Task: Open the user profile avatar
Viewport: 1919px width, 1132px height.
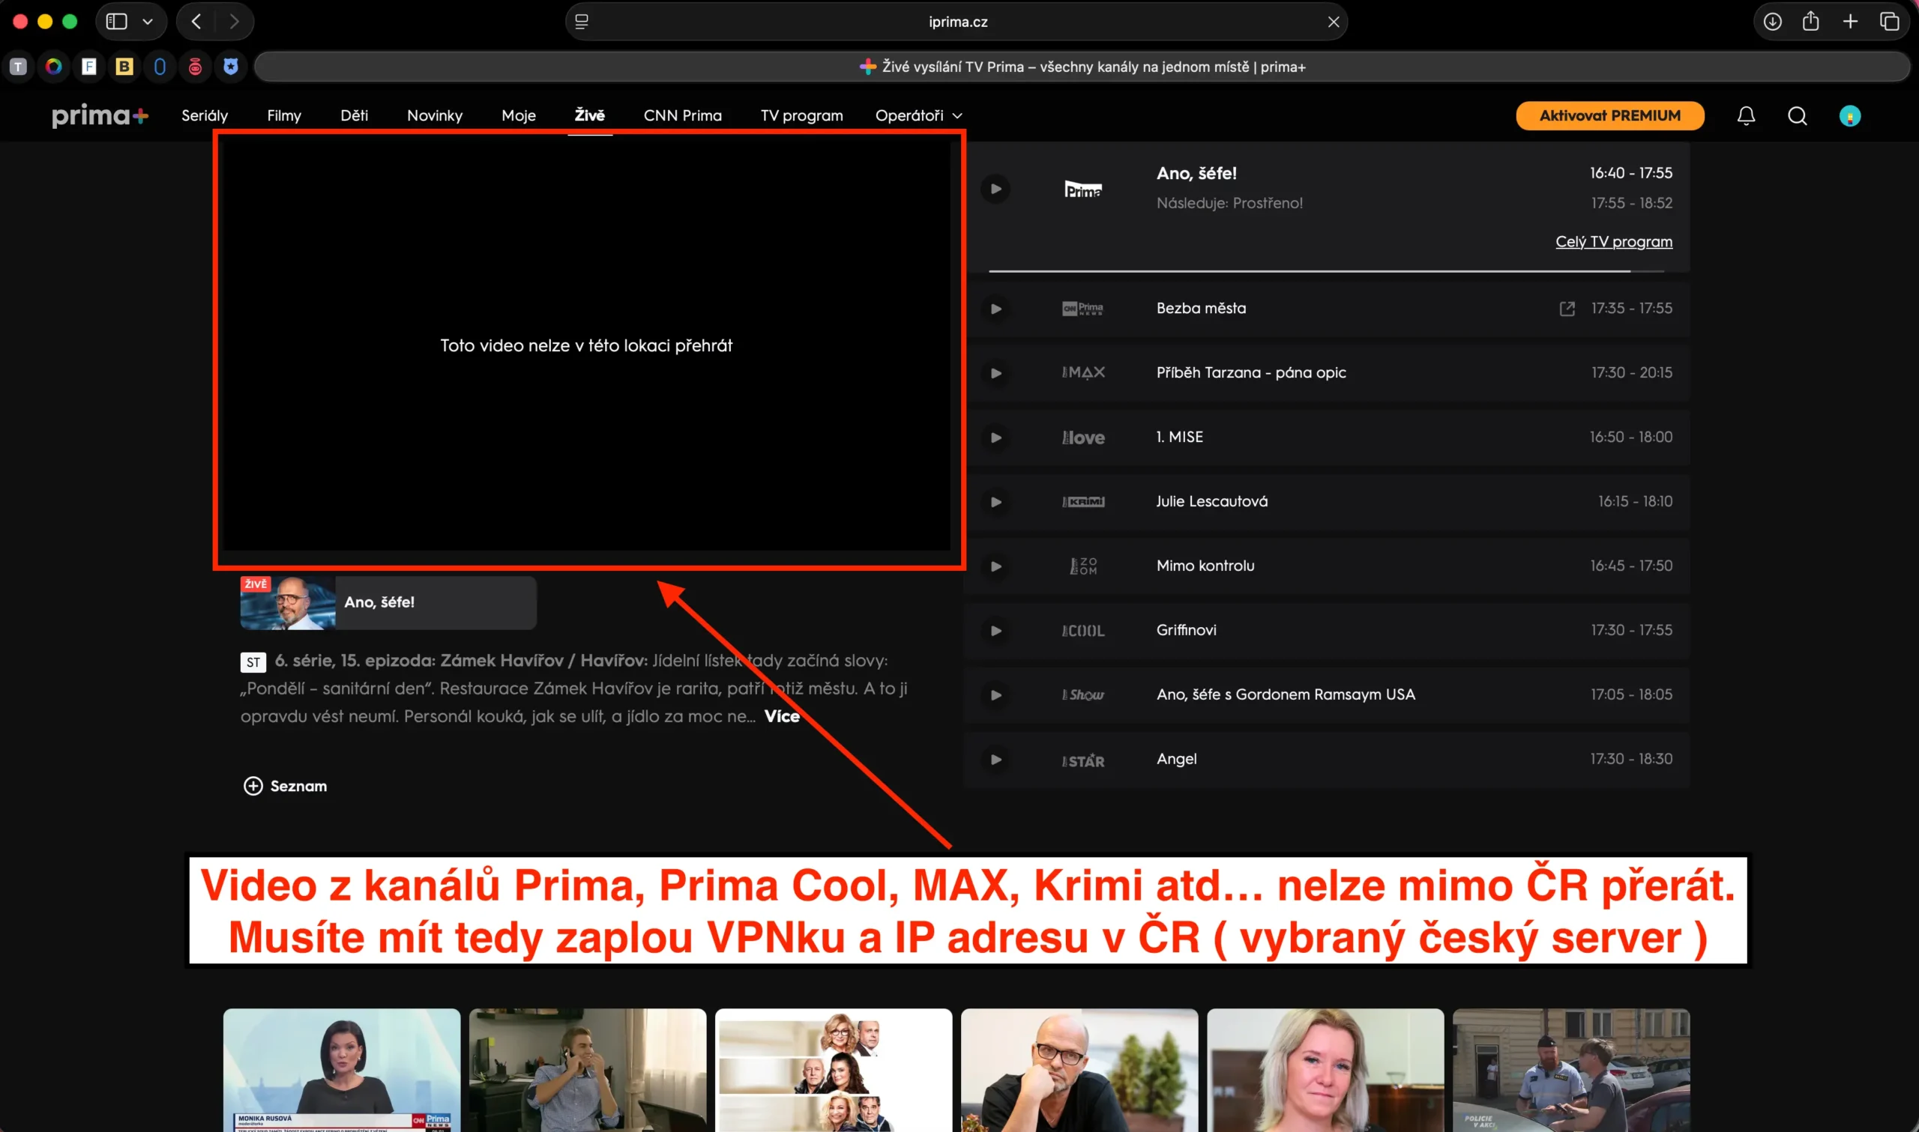Action: point(1849,116)
